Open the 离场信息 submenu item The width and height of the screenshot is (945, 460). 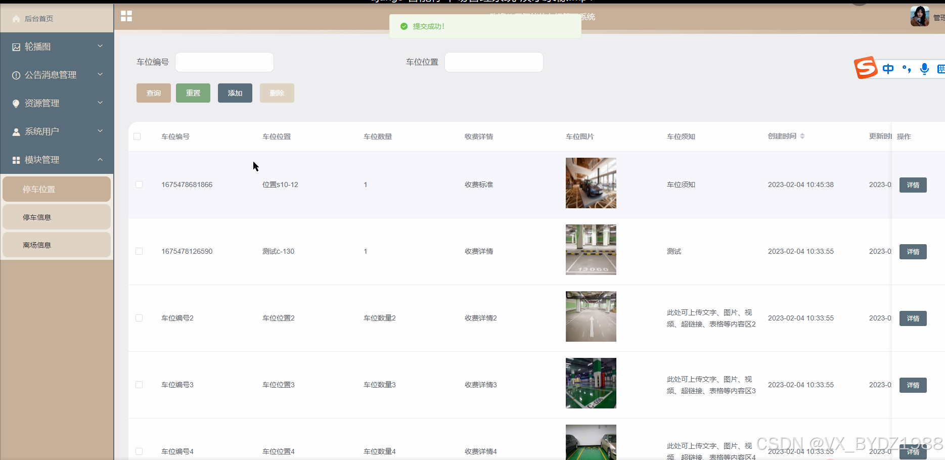(x=57, y=245)
